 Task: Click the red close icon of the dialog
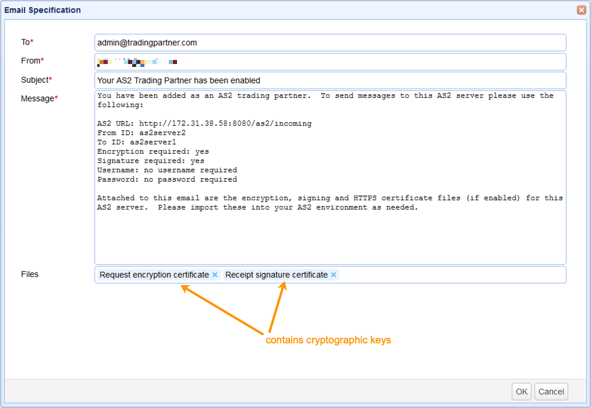581,10
